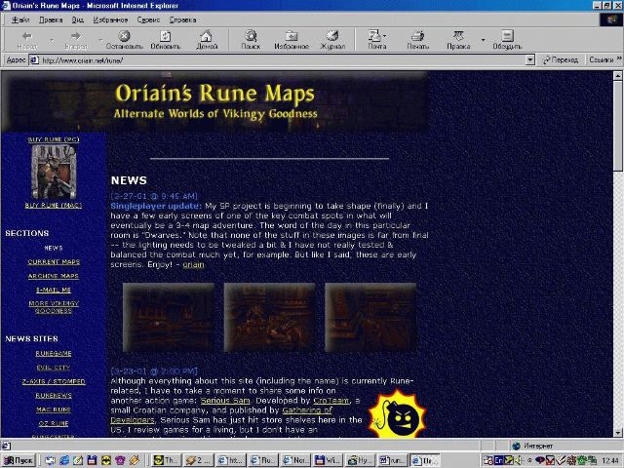Expand the Ссылки links bar chevron
This screenshot has width=624, height=468.
[619, 58]
